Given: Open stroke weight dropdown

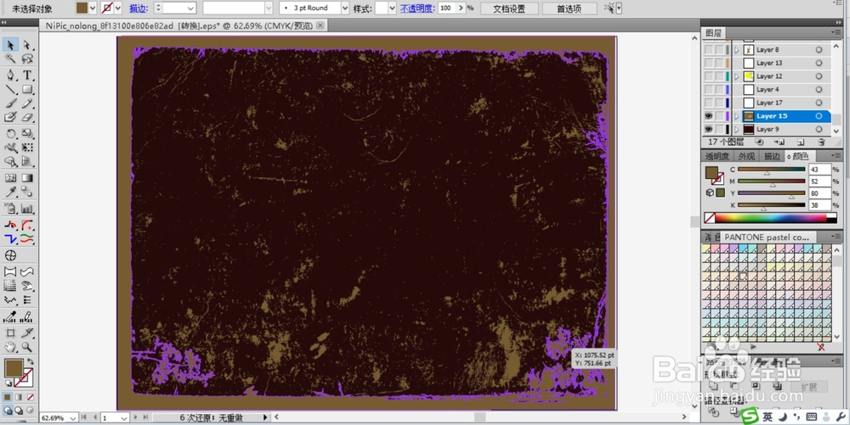Looking at the screenshot, I should click(190, 8).
